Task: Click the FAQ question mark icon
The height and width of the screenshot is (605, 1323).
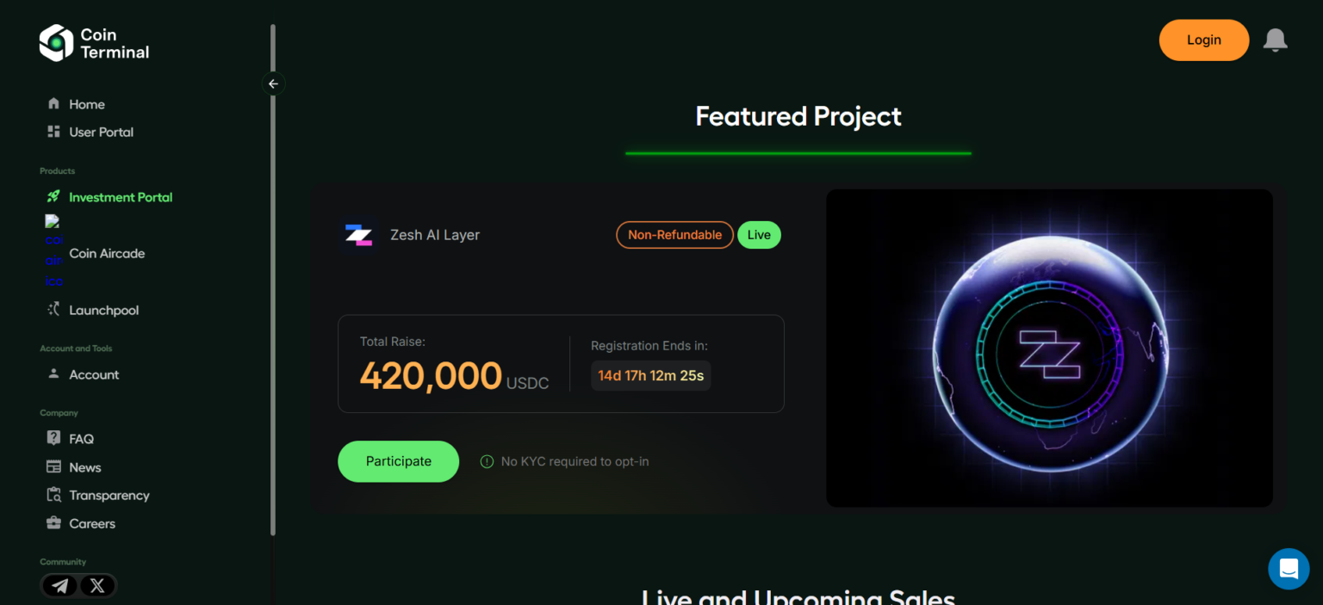Action: pyautogui.click(x=53, y=438)
